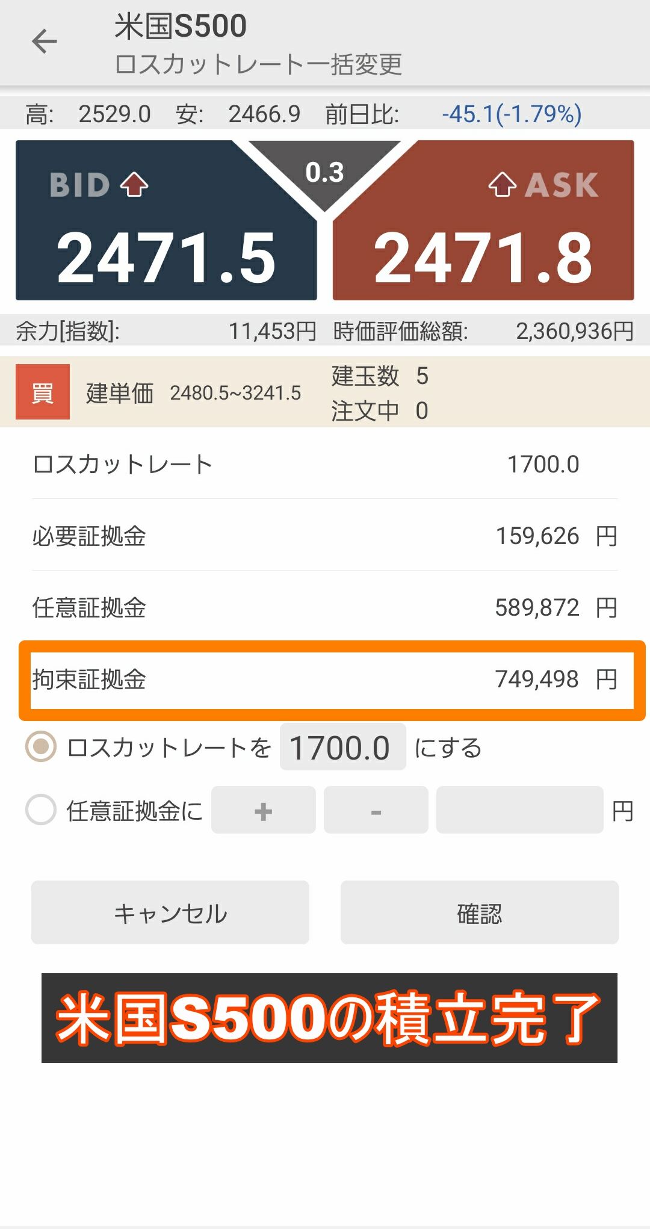
Task: Select ロスカットレートを radio option
Action: pos(41,747)
